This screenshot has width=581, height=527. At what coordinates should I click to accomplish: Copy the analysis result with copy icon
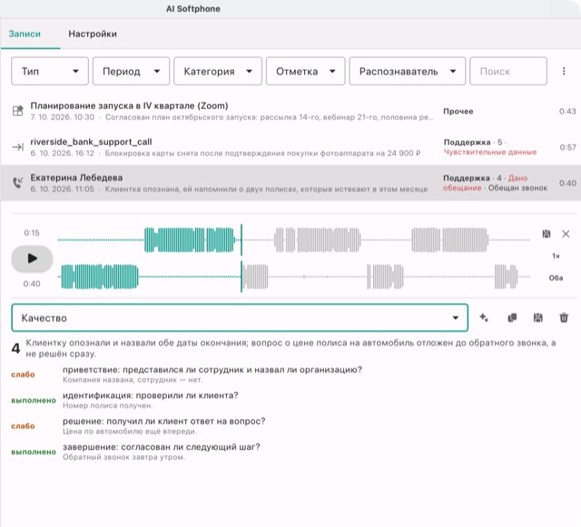512,317
